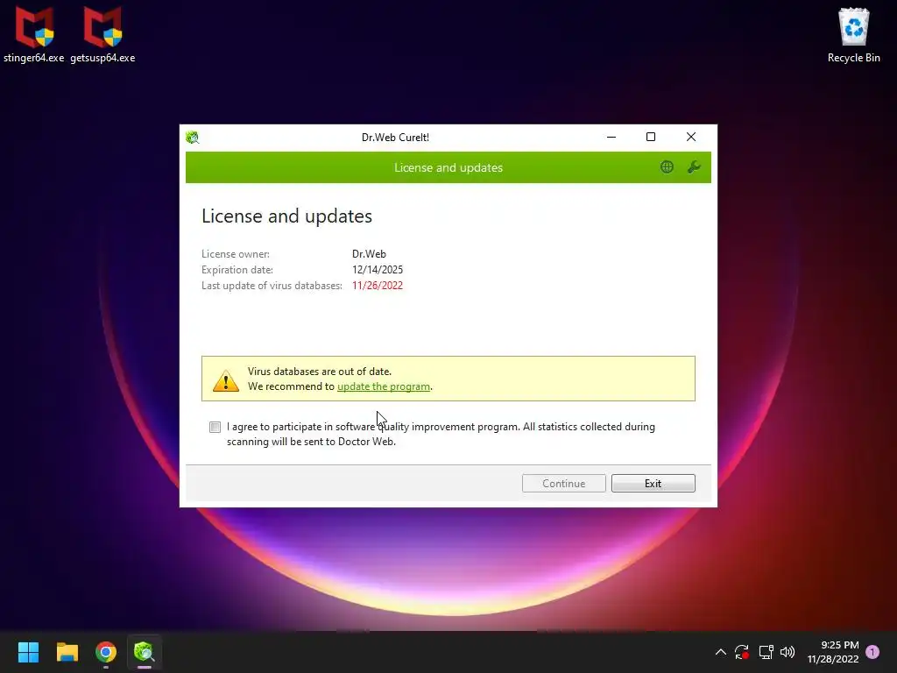Open the network tray icon
The height and width of the screenshot is (673, 897).
[766, 652]
